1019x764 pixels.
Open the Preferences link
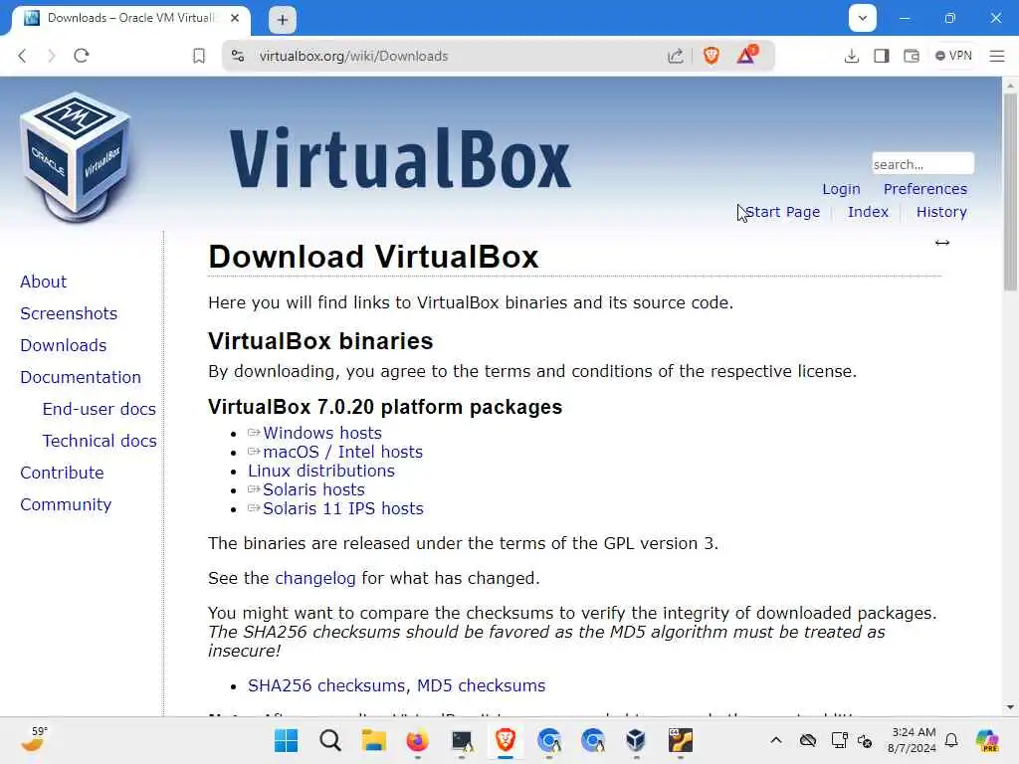[924, 189]
